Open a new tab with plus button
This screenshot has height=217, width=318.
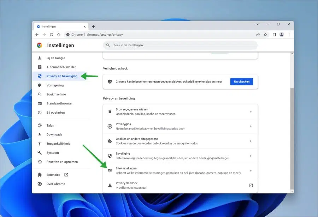coord(93,26)
